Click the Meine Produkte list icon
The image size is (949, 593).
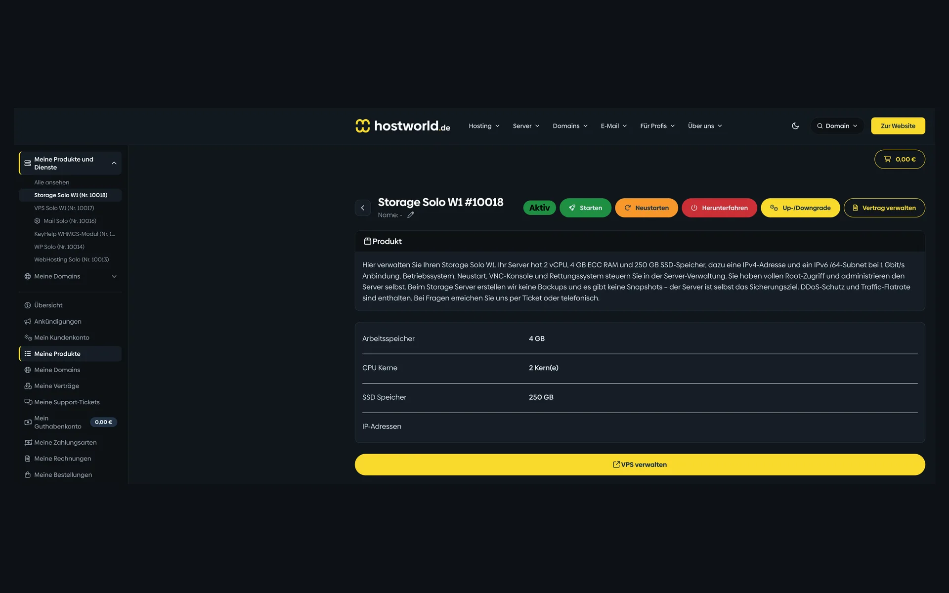pyautogui.click(x=28, y=354)
